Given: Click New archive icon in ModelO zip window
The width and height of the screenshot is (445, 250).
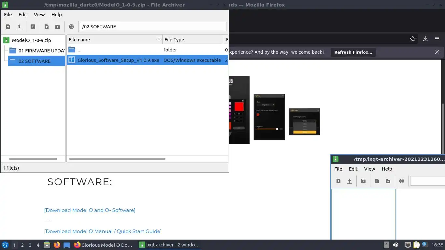Looking at the screenshot, I should pos(8,27).
